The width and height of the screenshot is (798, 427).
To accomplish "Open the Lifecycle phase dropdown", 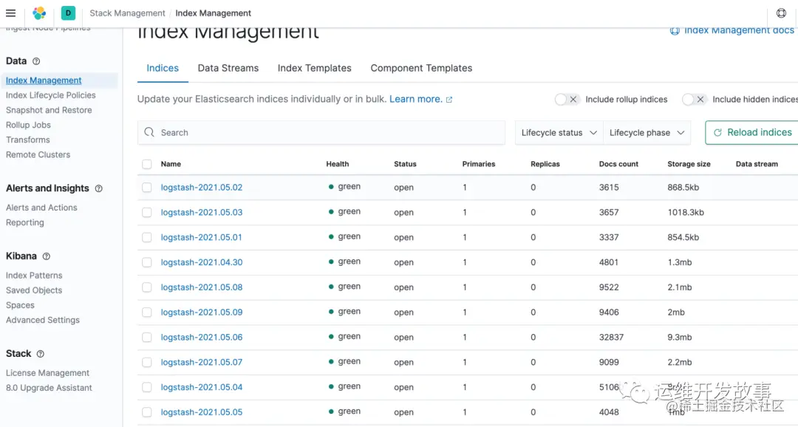I will coord(647,133).
